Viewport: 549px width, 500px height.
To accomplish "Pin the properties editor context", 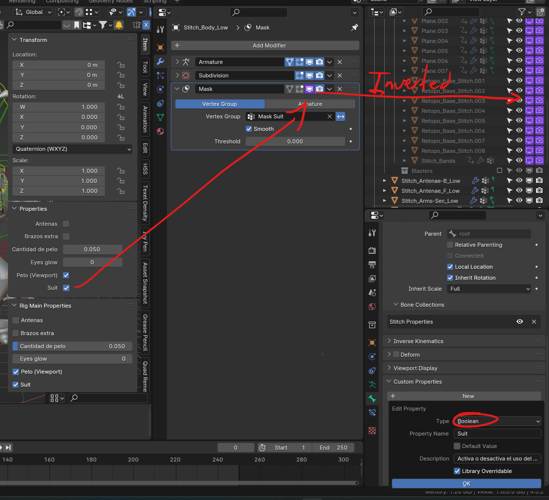I will 354,27.
